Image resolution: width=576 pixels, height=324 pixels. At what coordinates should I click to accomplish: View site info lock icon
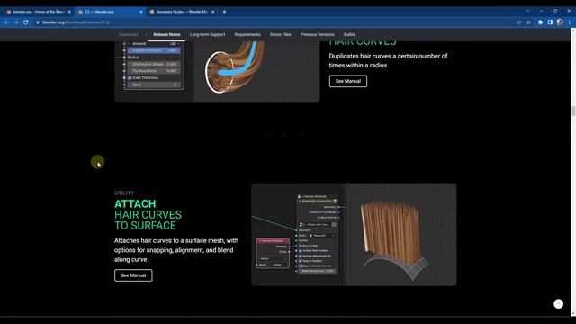38,22
